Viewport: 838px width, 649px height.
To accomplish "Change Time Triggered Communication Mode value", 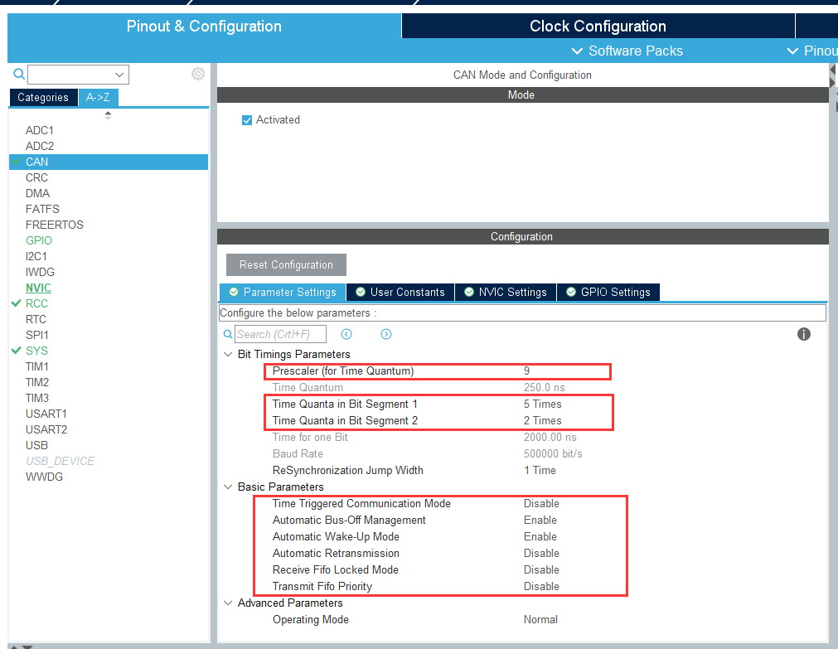I will [x=541, y=504].
